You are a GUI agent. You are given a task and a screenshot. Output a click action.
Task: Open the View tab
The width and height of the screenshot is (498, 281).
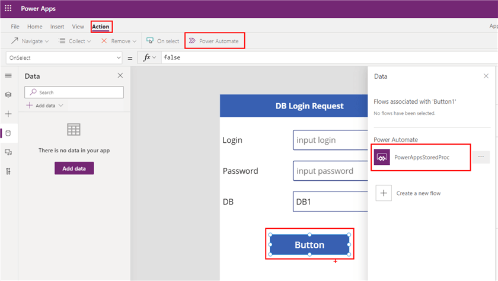coord(78,27)
